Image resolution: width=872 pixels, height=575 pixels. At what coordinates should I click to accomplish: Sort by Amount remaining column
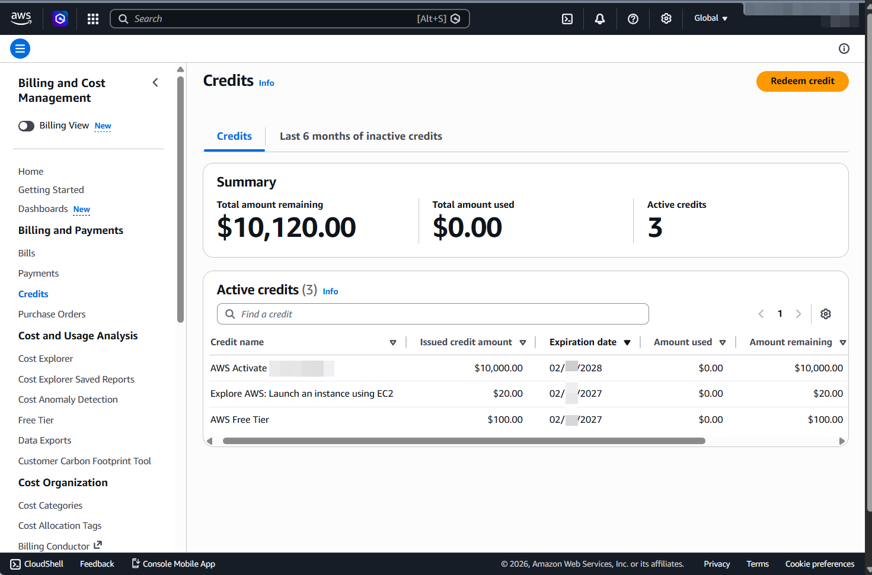pos(842,343)
